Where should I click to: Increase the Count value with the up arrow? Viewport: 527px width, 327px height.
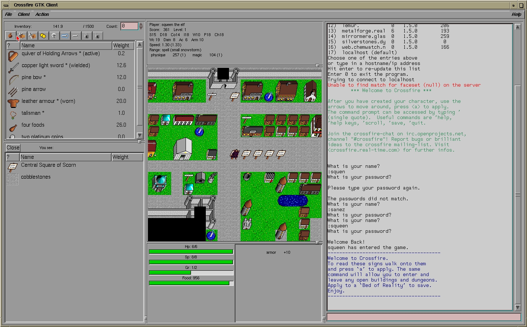pyautogui.click(x=141, y=24)
